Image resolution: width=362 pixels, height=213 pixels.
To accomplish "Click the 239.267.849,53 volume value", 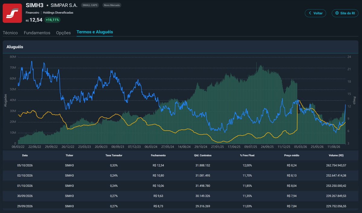I will (x=336, y=196).
